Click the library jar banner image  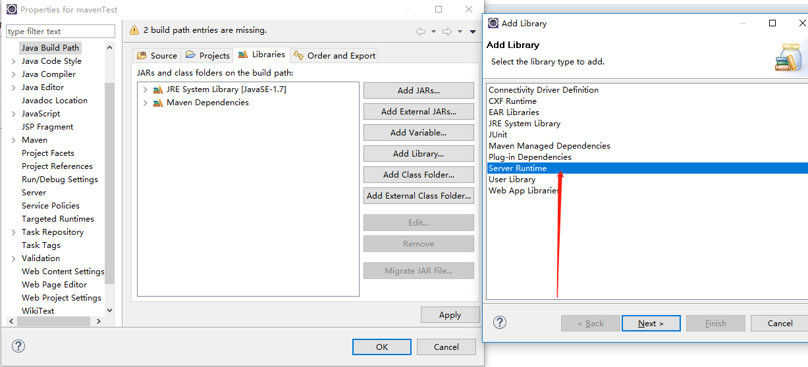(790, 57)
